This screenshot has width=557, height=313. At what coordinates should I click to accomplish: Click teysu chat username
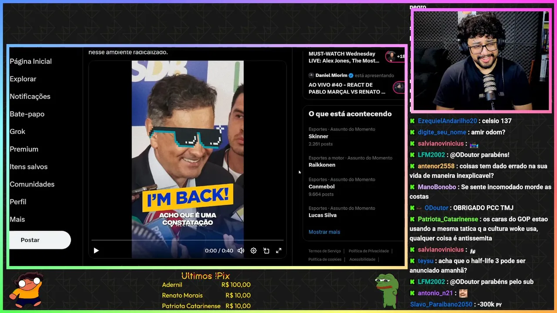(x=426, y=261)
